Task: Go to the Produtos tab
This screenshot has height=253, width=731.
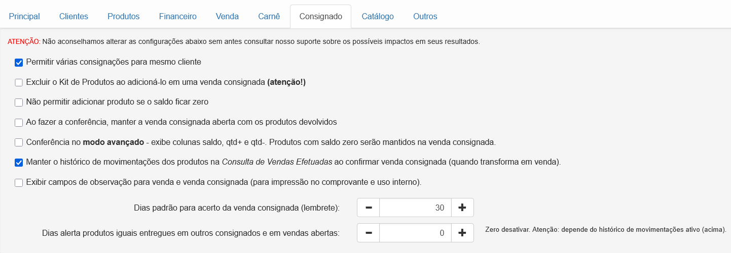Action: [123, 16]
